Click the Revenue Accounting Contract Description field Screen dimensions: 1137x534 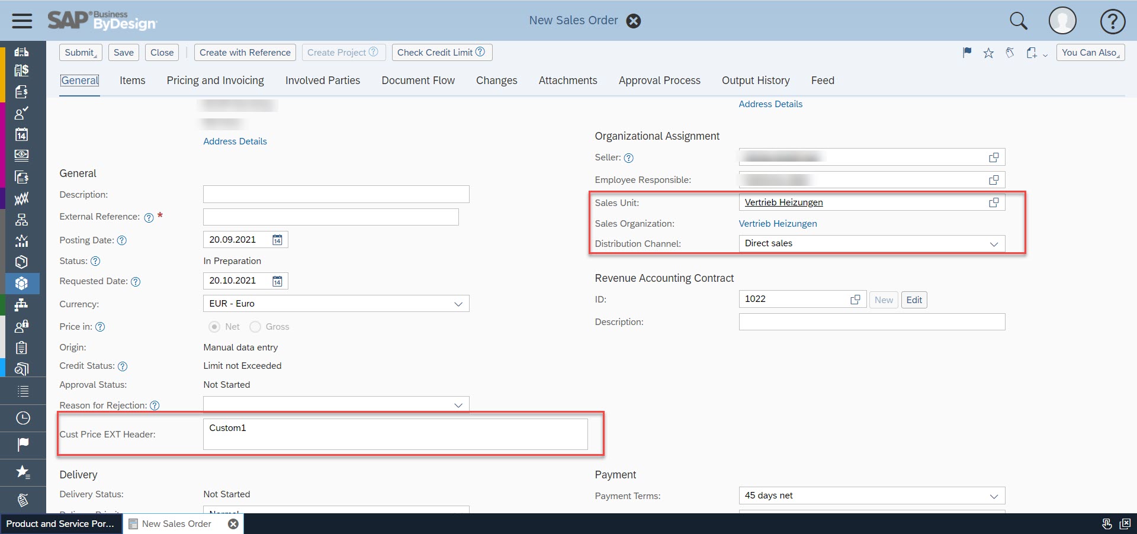click(x=872, y=322)
